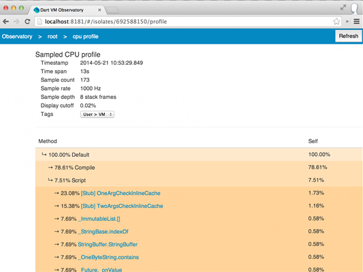Open _ImmutableList.[] method link

(99, 219)
